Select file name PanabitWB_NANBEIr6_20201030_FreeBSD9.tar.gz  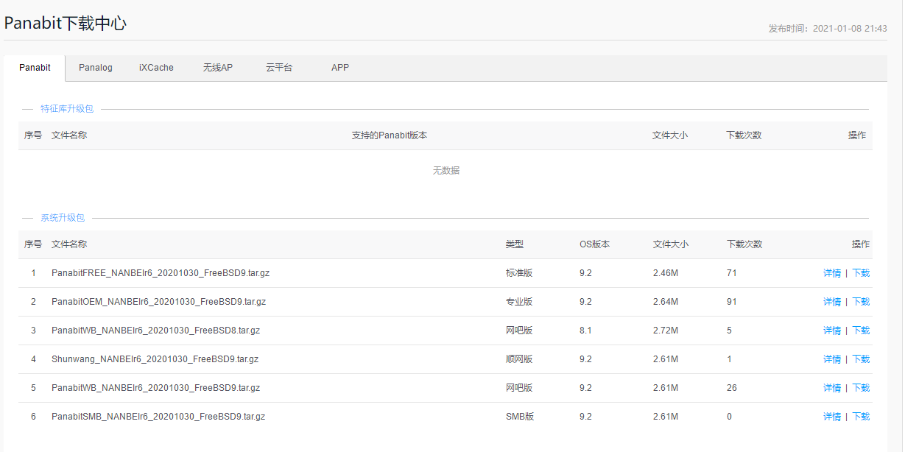(x=156, y=388)
